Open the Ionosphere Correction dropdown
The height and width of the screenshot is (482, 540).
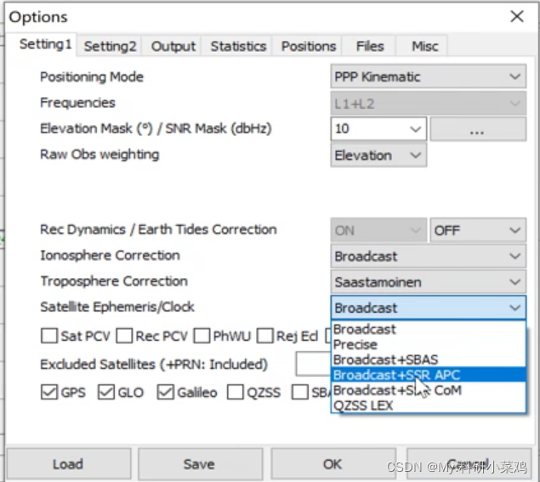click(x=428, y=256)
